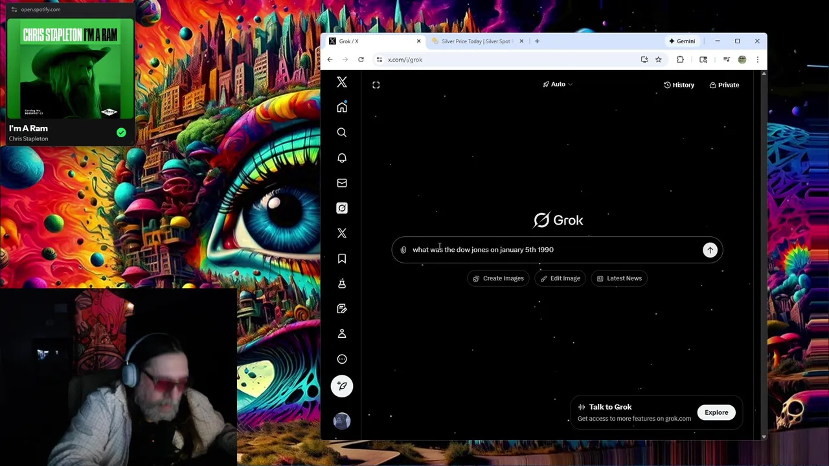The height and width of the screenshot is (466, 829).
Task: Open the browser Extensions puzzle icon
Action: [x=680, y=60]
